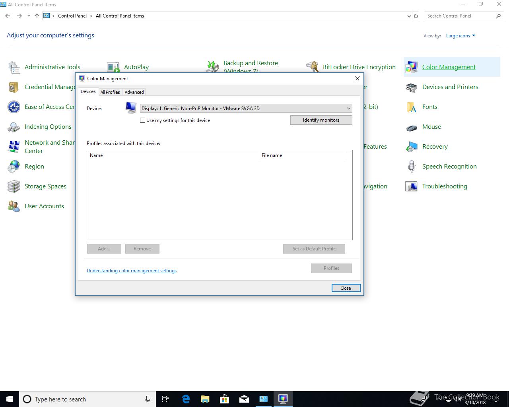Open Color Management control panel icon
This screenshot has height=407, width=509.
[412, 67]
